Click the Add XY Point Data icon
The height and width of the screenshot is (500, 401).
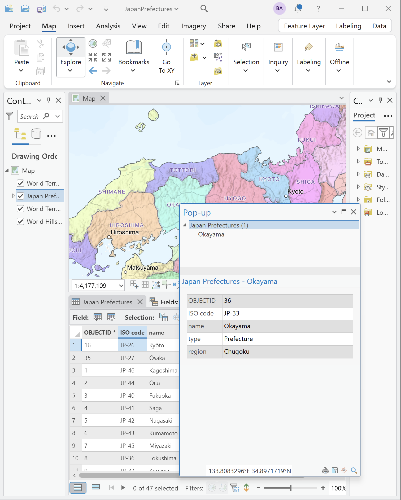click(x=218, y=57)
